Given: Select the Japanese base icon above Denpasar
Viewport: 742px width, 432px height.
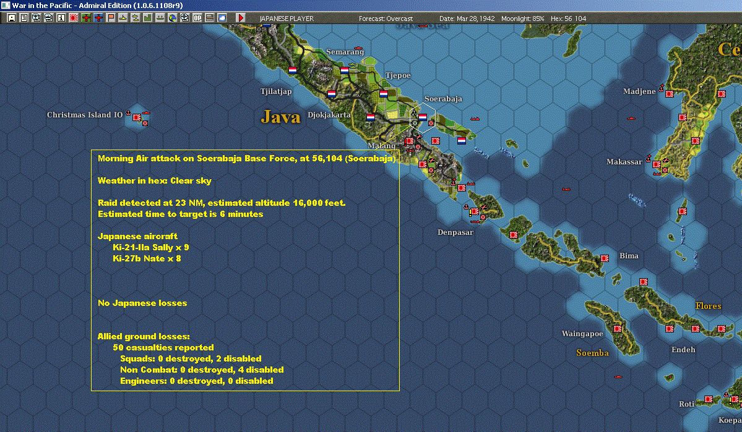Looking at the screenshot, I should (474, 211).
